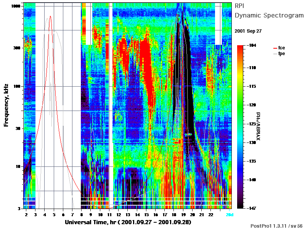Click the 18 hour tick on time axis
Viewport: 305px width, 228px height.
tap(174, 215)
